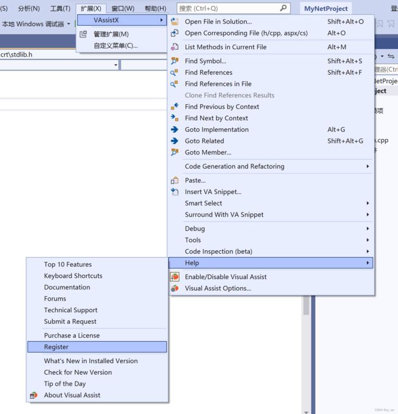This screenshot has width=398, height=414.
Task: Open the 帮助(H) menu
Action: 156,9
